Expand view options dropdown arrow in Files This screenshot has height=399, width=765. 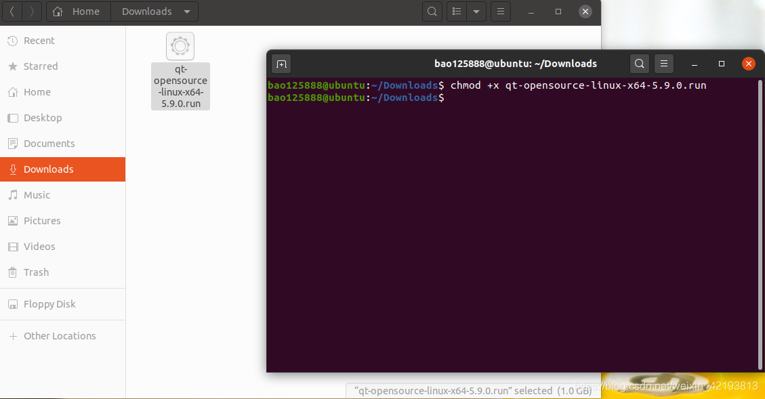[476, 12]
